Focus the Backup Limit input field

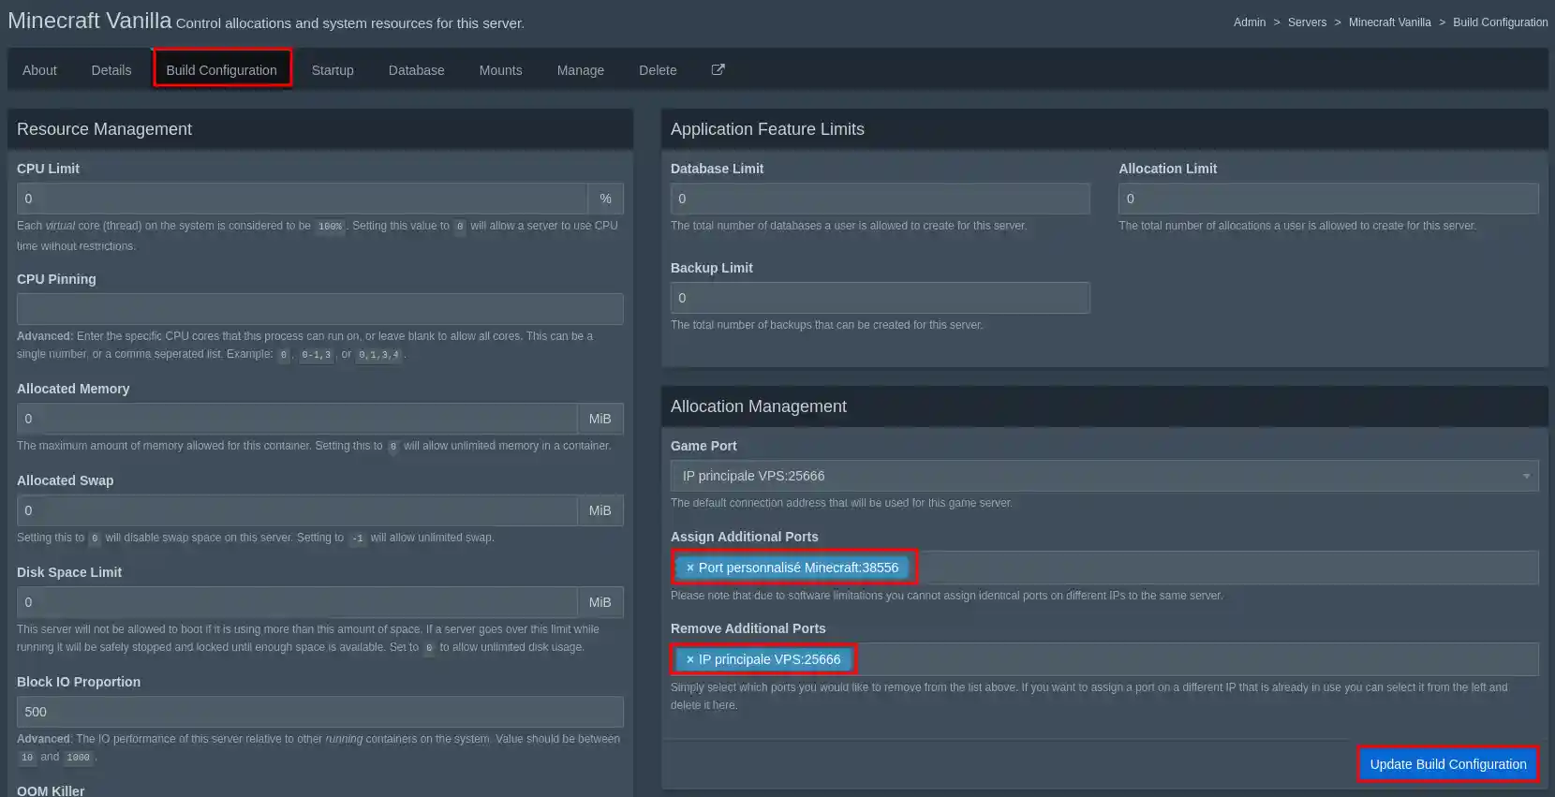[x=881, y=298]
